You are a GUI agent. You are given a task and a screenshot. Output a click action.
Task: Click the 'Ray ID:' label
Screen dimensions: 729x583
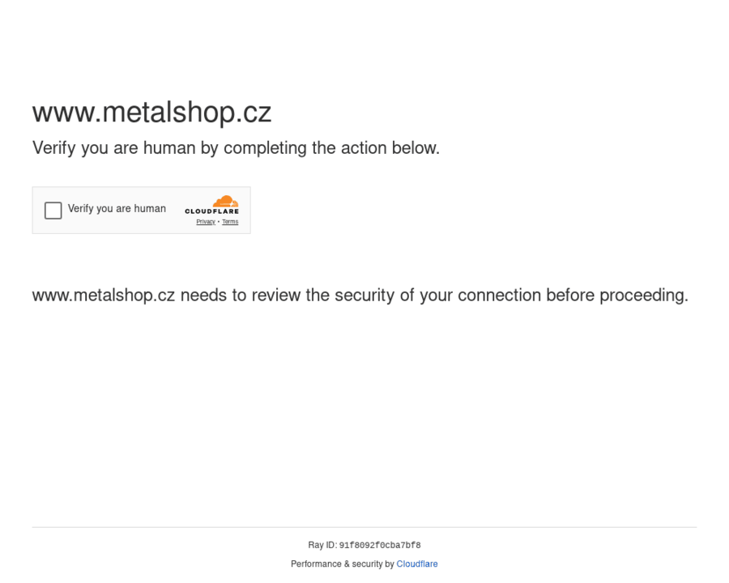point(322,546)
